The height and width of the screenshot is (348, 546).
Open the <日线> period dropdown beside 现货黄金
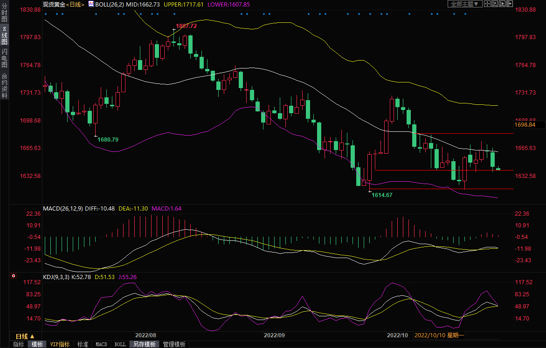(x=74, y=4)
